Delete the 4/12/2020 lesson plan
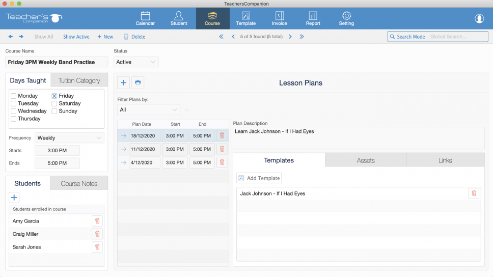 222,162
